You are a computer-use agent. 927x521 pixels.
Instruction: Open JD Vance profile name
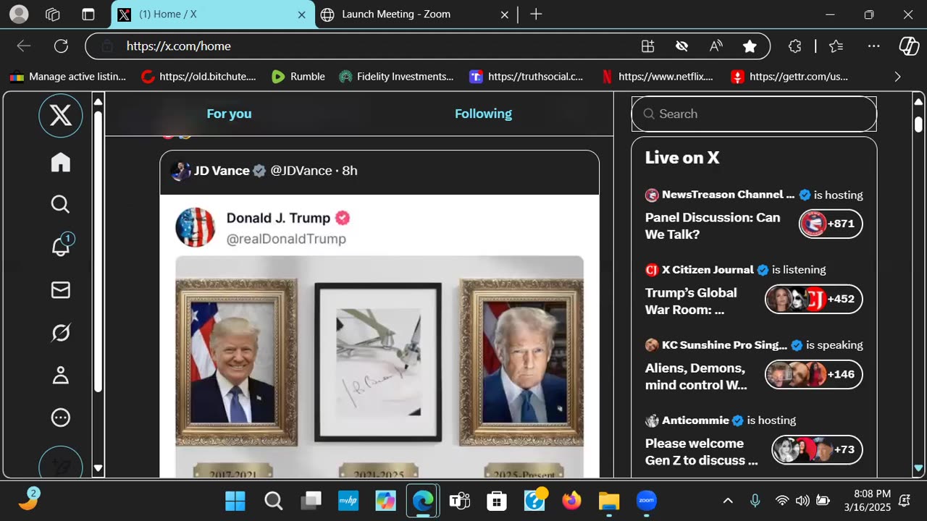(222, 171)
